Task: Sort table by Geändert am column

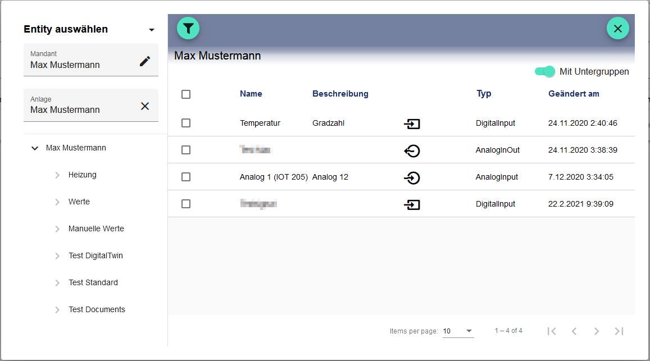Action: tap(574, 94)
